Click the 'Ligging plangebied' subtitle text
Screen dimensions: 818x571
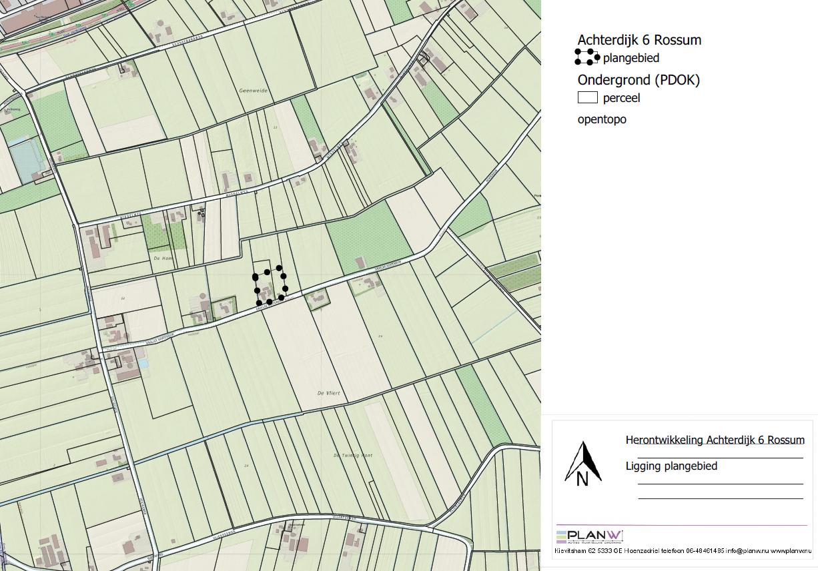tap(672, 466)
